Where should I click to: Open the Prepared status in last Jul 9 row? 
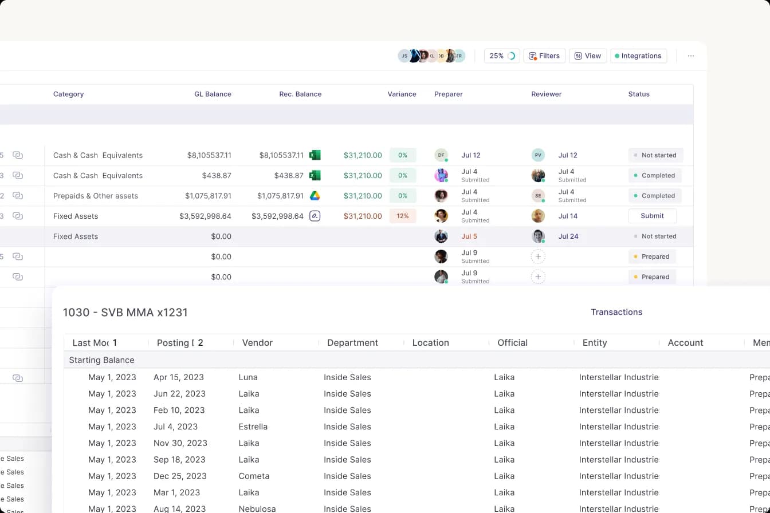click(x=652, y=277)
